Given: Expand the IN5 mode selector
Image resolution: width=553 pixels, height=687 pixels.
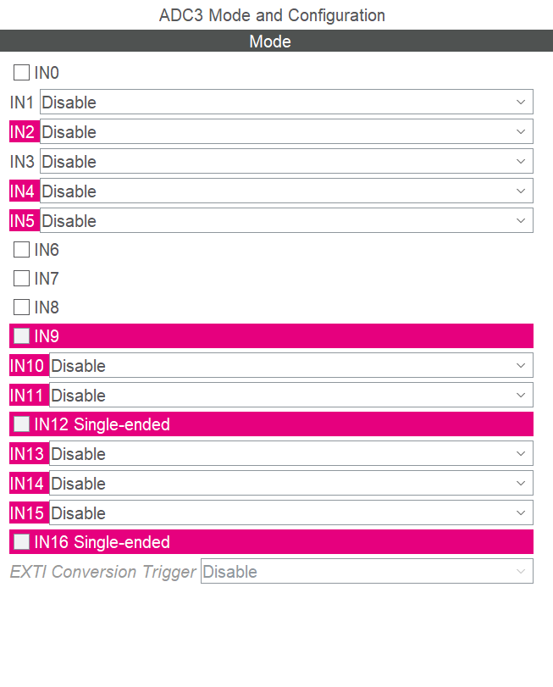Looking at the screenshot, I should coord(286,221).
